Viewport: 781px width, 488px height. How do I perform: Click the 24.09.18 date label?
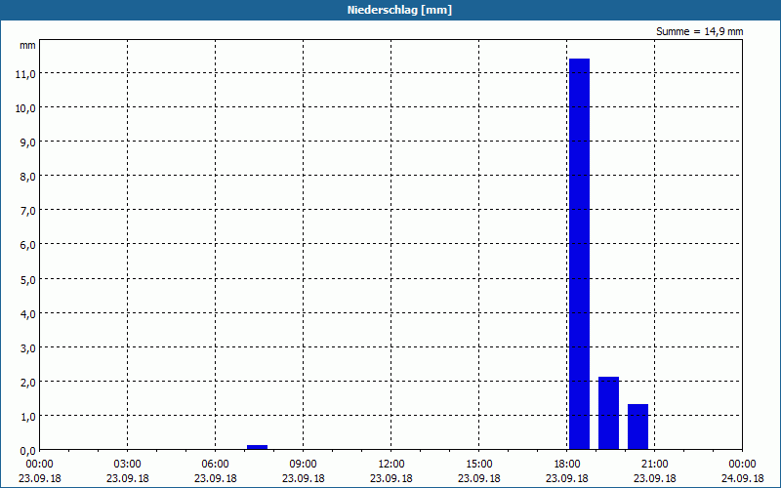click(742, 478)
